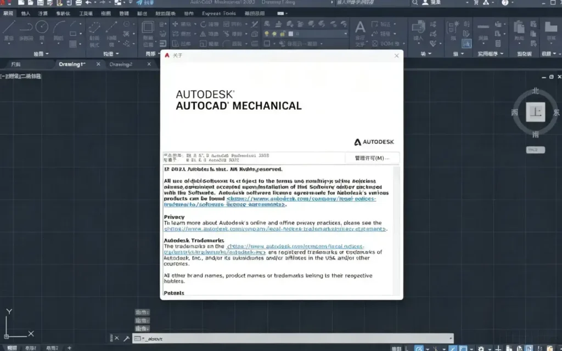Open the undo history dropdown arrow
This screenshot has width=562, height=351.
95,3
